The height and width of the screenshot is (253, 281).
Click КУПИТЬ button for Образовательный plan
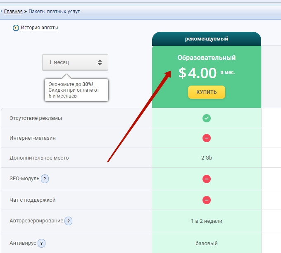[207, 92]
